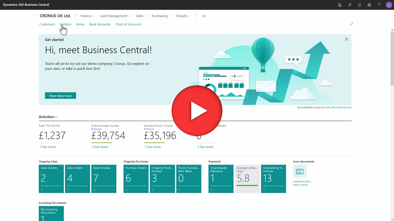Open the settings gear icon
This screenshot has width=394, height=221.
pos(369,5)
